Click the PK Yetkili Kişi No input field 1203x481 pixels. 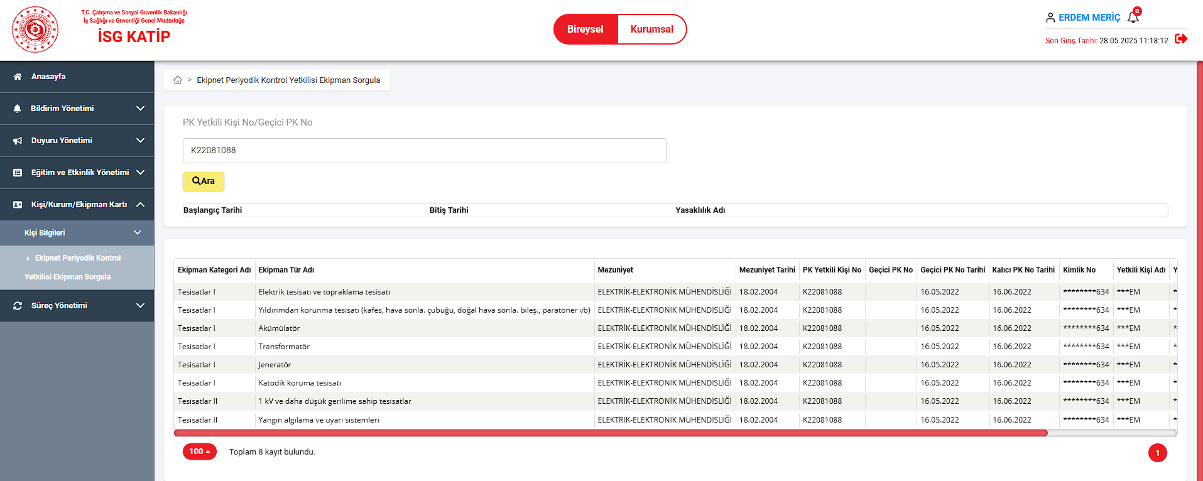coord(424,151)
